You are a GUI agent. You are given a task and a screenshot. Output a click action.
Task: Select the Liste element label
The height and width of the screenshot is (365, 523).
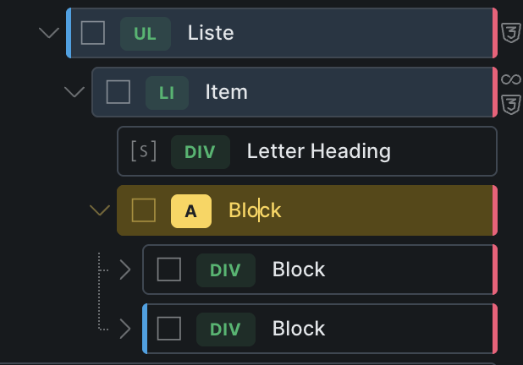pos(211,34)
